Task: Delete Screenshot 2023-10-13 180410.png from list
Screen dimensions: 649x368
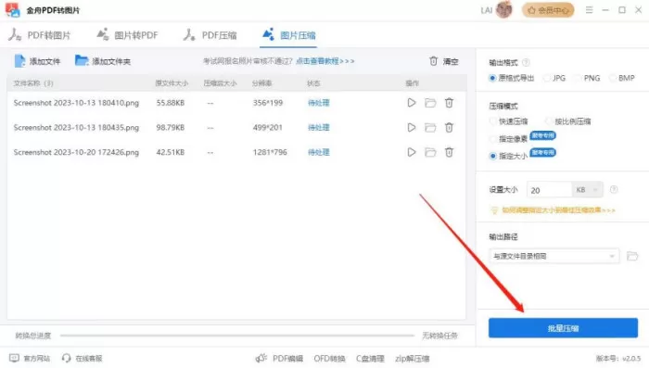Action: pos(449,103)
